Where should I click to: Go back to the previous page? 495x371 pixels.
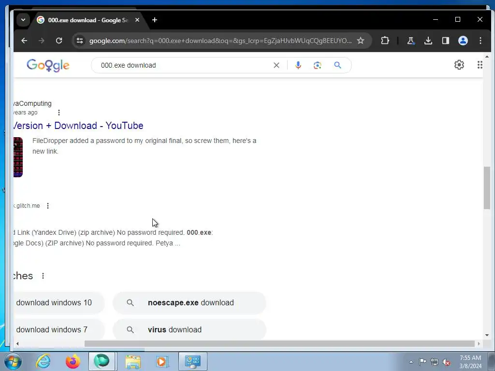(24, 41)
